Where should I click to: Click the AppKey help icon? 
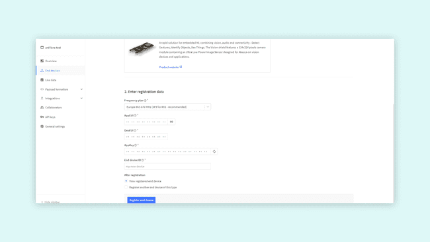(136, 145)
